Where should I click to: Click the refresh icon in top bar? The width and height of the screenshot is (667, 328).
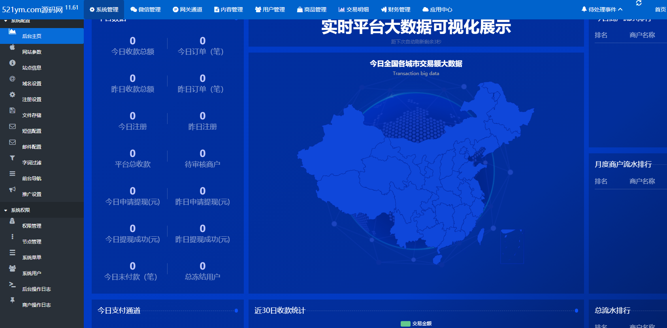point(639,3)
